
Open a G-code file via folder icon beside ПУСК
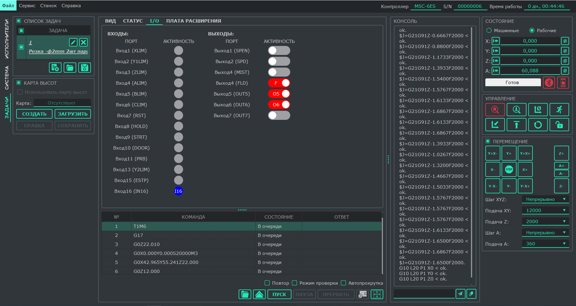pos(245,294)
